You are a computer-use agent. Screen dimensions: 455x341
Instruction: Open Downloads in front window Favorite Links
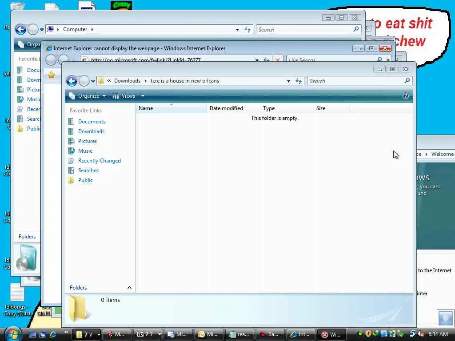click(x=91, y=131)
